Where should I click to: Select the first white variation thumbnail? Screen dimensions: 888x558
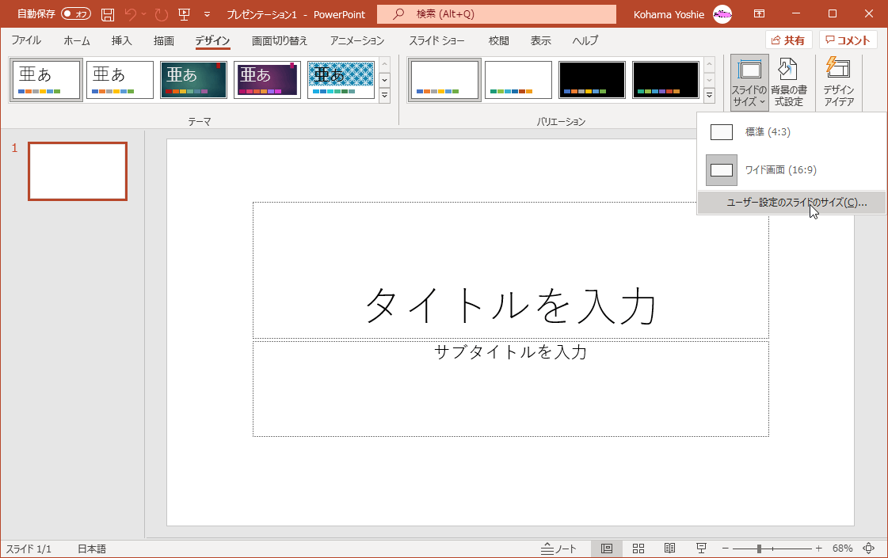tap(444, 80)
